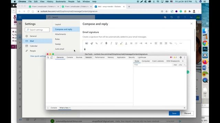
Task: Toggle Underline formatting in signature editor
Action: click(116, 43)
